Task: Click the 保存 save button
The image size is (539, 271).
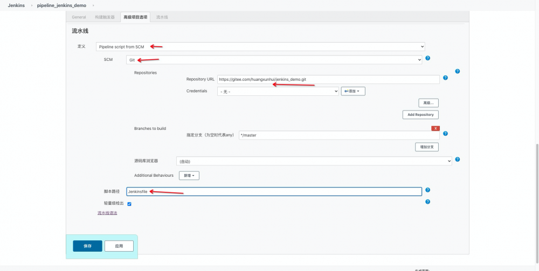Action: (x=88, y=246)
